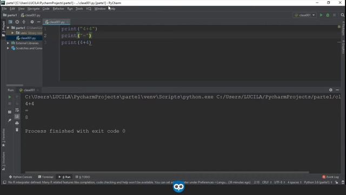Toggle tool window bars icon at bottom-left corner
Image resolution: width=346 pixels, height=195 pixels.
tap(4, 183)
